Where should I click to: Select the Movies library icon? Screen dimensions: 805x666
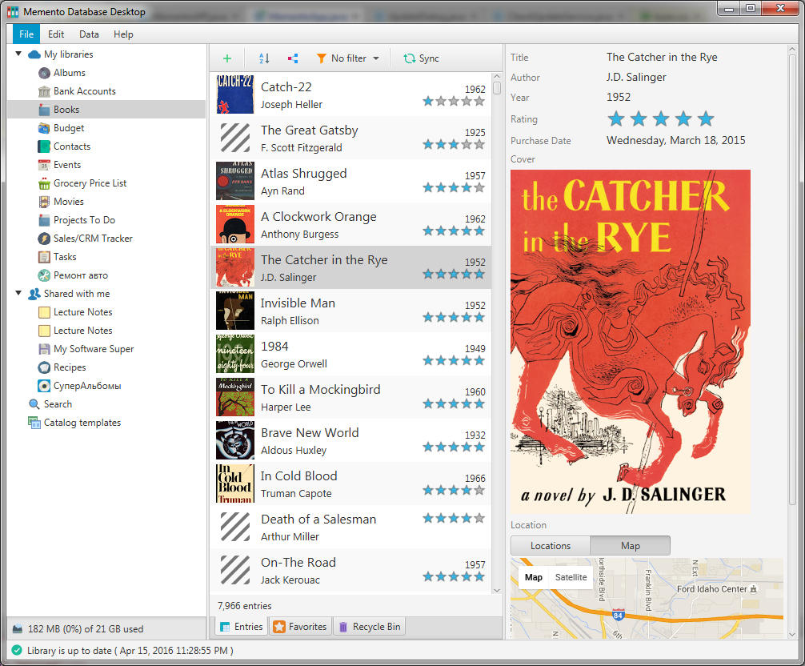45,202
